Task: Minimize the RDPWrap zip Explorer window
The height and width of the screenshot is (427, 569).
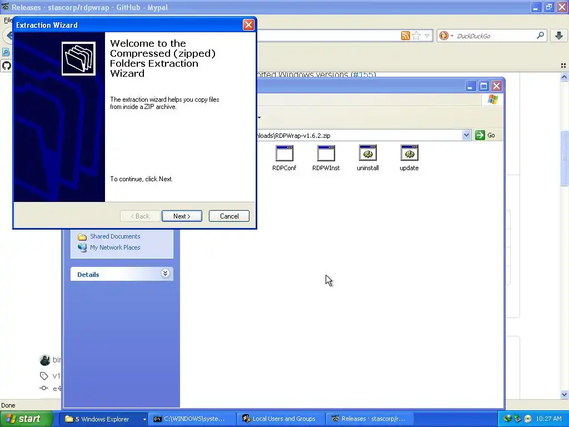Action: 470,86
